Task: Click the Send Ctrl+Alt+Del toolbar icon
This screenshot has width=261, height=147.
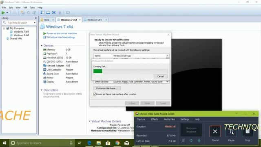Action: [x=15, y=13]
